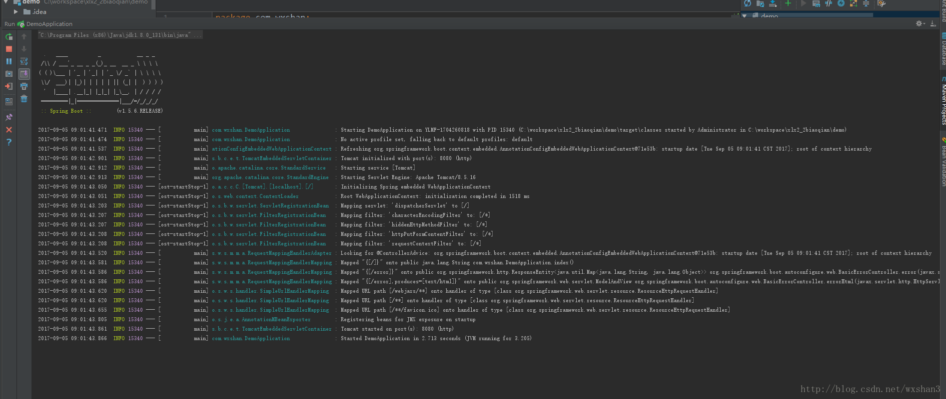This screenshot has height=399, width=946.
Task: Click the Exit icon with red arrow
Action: click(9, 86)
